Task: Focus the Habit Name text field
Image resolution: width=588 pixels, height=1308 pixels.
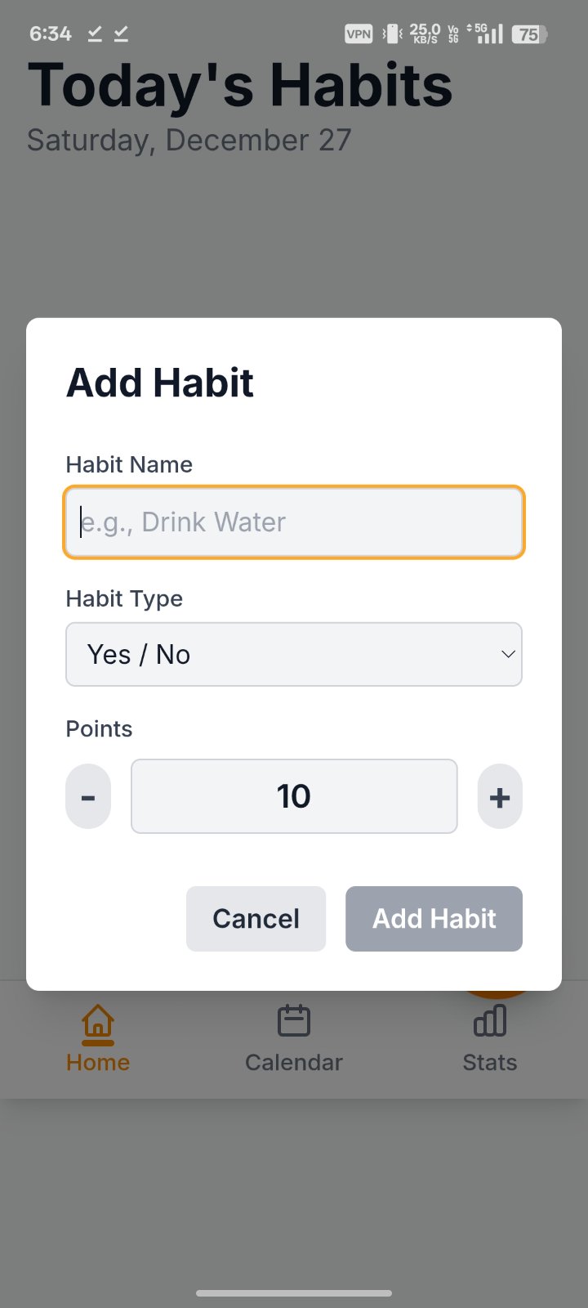Action: [x=294, y=522]
